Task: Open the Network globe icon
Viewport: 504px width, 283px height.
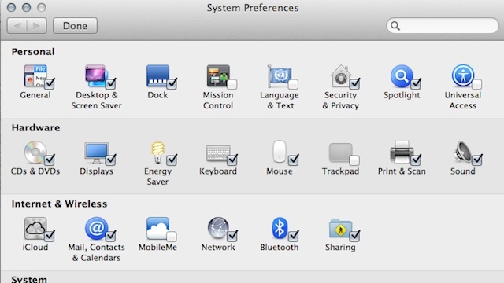Action: [x=218, y=228]
